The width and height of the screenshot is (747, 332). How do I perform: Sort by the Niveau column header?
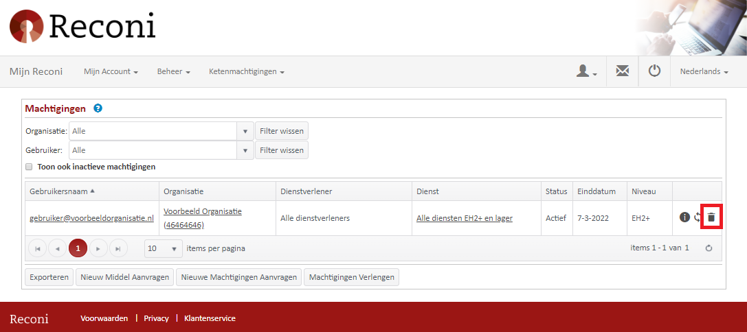coord(649,191)
